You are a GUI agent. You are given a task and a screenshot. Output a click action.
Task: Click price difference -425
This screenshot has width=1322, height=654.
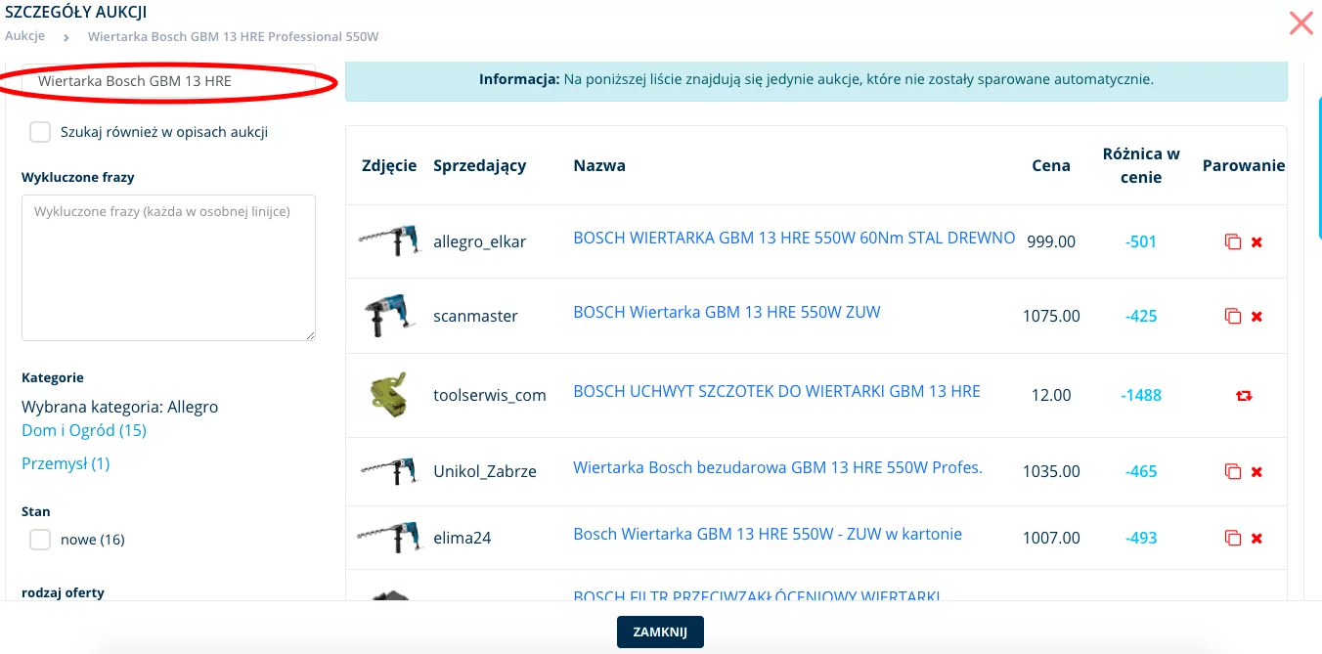1141,316
